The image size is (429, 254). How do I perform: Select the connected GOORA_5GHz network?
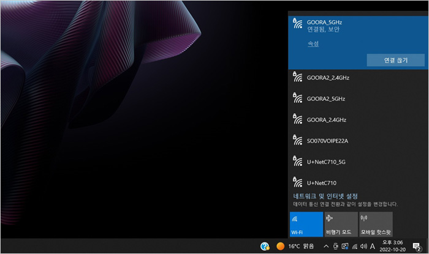pos(359,43)
